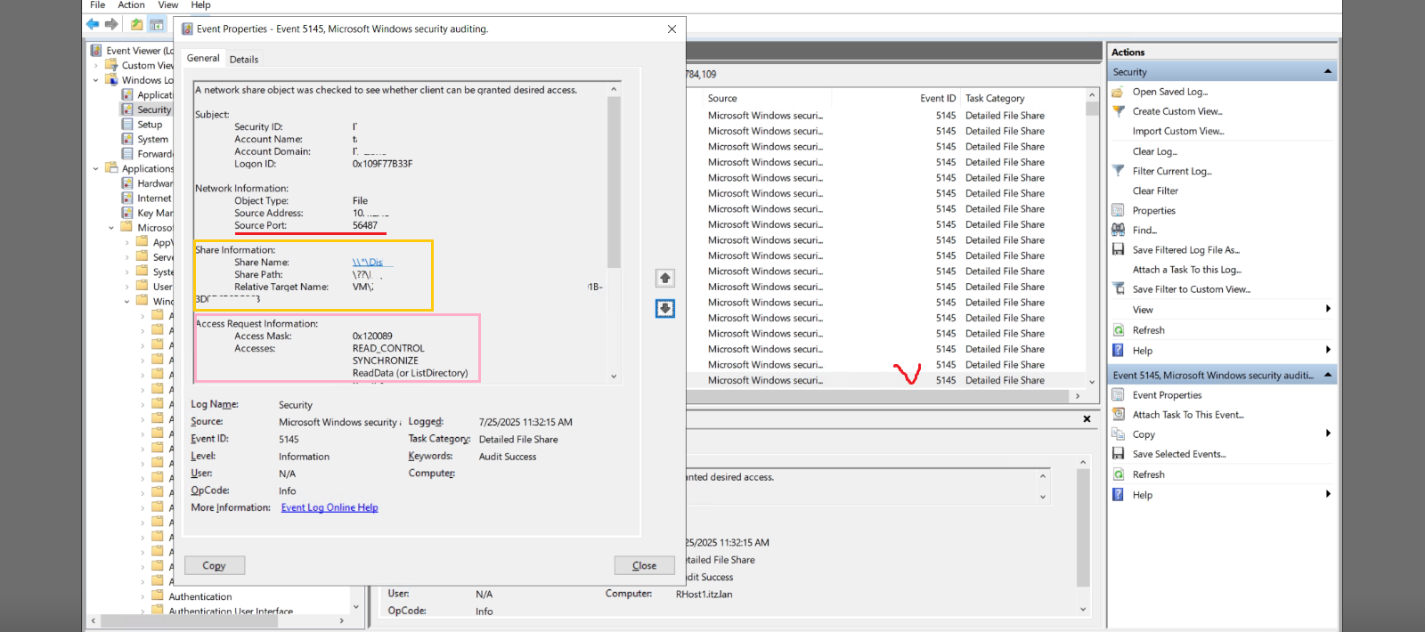
Task: Open the File menu
Action: click(x=98, y=5)
